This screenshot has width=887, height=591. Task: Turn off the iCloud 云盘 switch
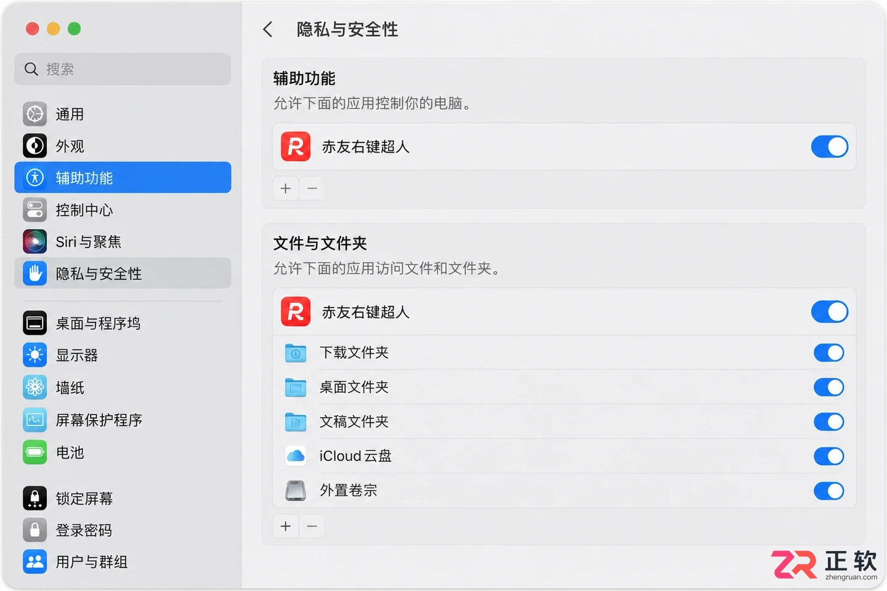[x=829, y=456]
